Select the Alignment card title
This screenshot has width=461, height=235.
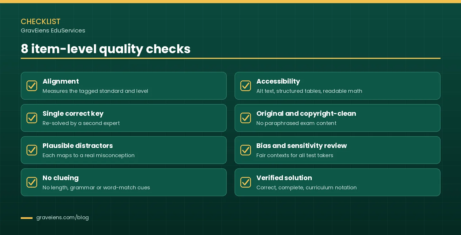coord(61,81)
